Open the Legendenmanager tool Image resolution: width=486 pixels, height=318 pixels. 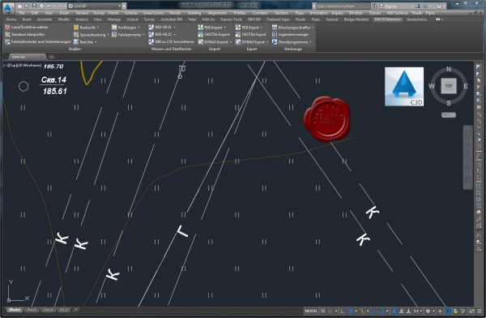(291, 34)
